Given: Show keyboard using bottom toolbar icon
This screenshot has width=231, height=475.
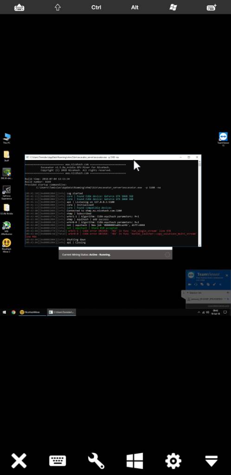Looking at the screenshot, I should pos(58,461).
